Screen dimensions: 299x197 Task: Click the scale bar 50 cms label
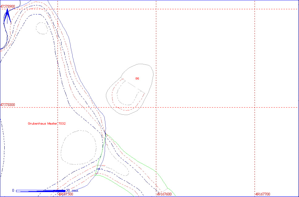[x=73, y=191]
